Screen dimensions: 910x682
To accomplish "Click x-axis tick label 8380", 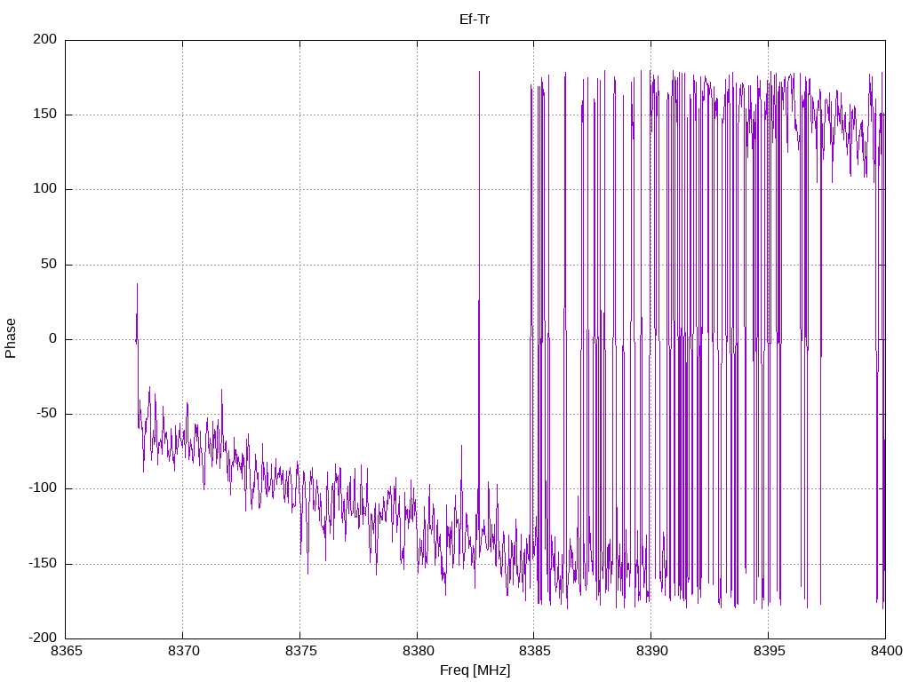I will pyautogui.click(x=418, y=651).
